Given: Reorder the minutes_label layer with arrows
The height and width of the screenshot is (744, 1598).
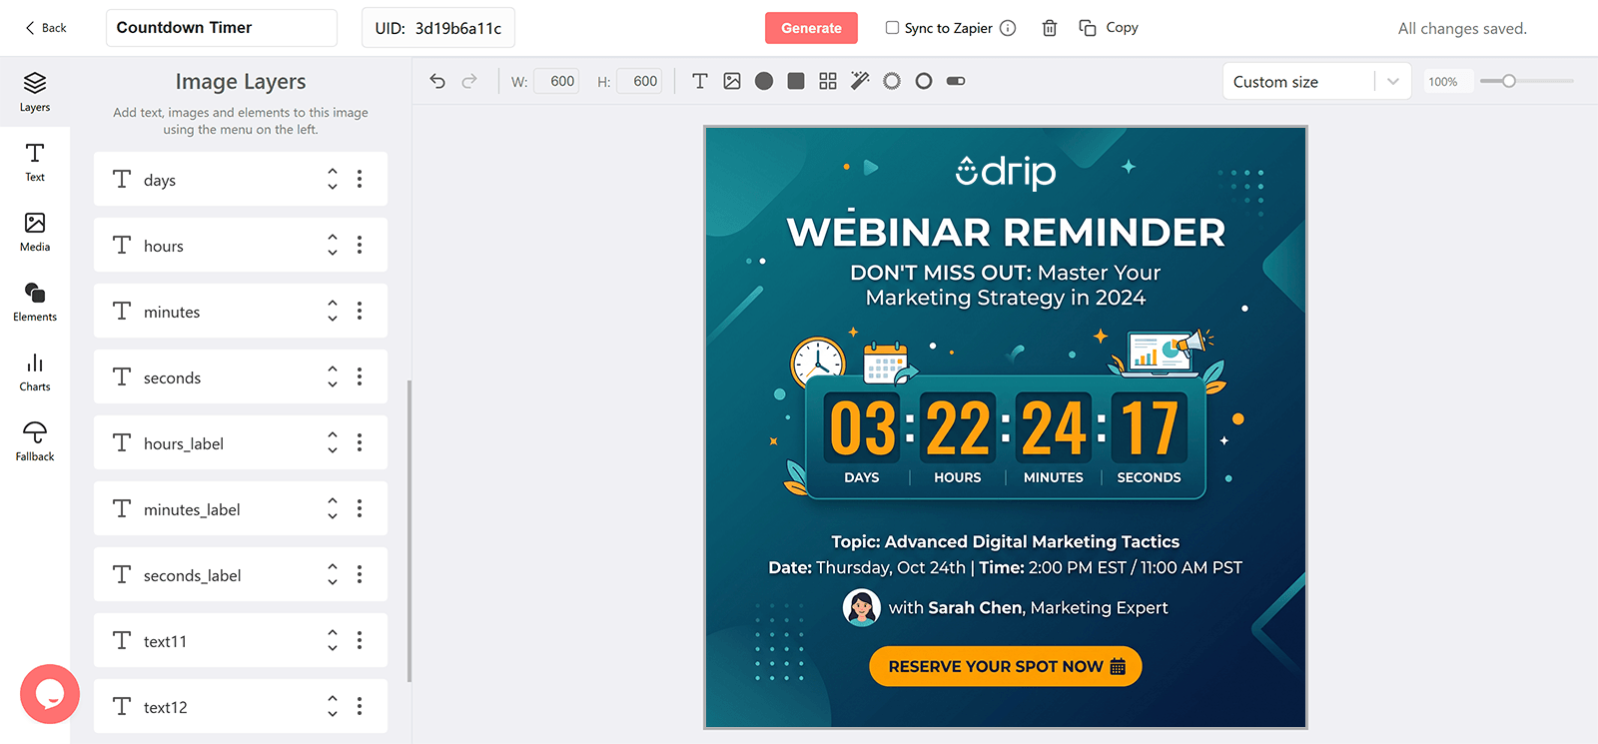Looking at the screenshot, I should coord(333,508).
